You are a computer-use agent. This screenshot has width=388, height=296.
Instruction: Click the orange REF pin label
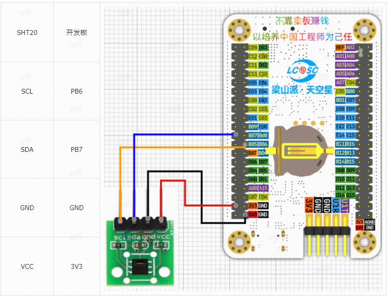(x=340, y=48)
